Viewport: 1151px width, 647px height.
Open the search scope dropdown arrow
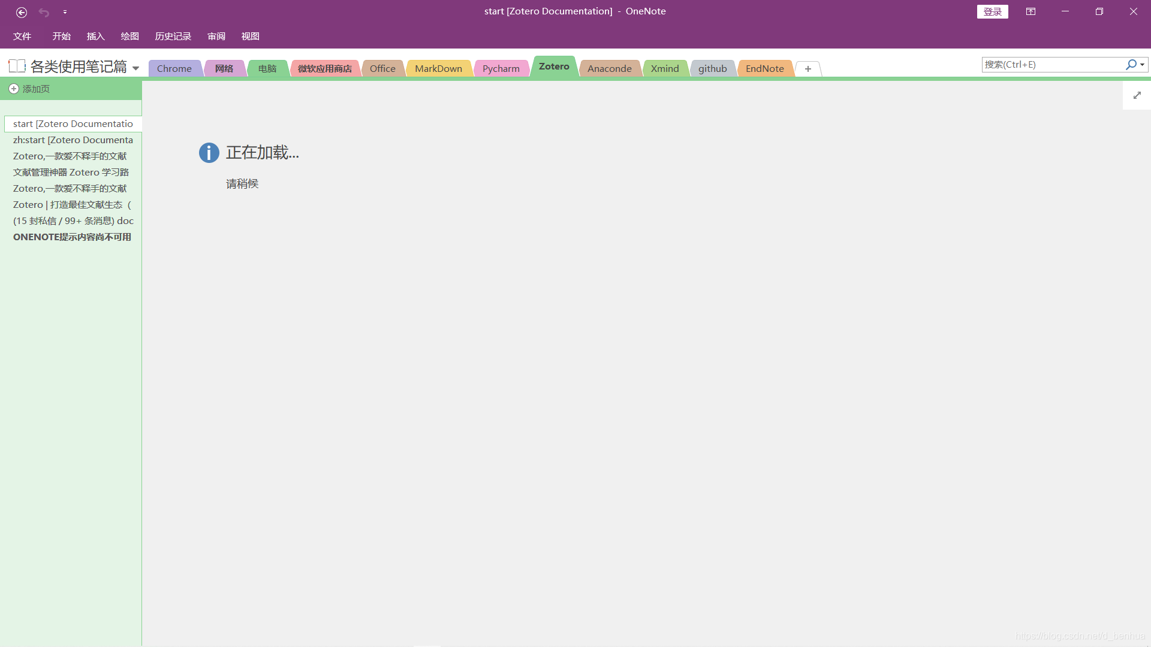tap(1143, 65)
